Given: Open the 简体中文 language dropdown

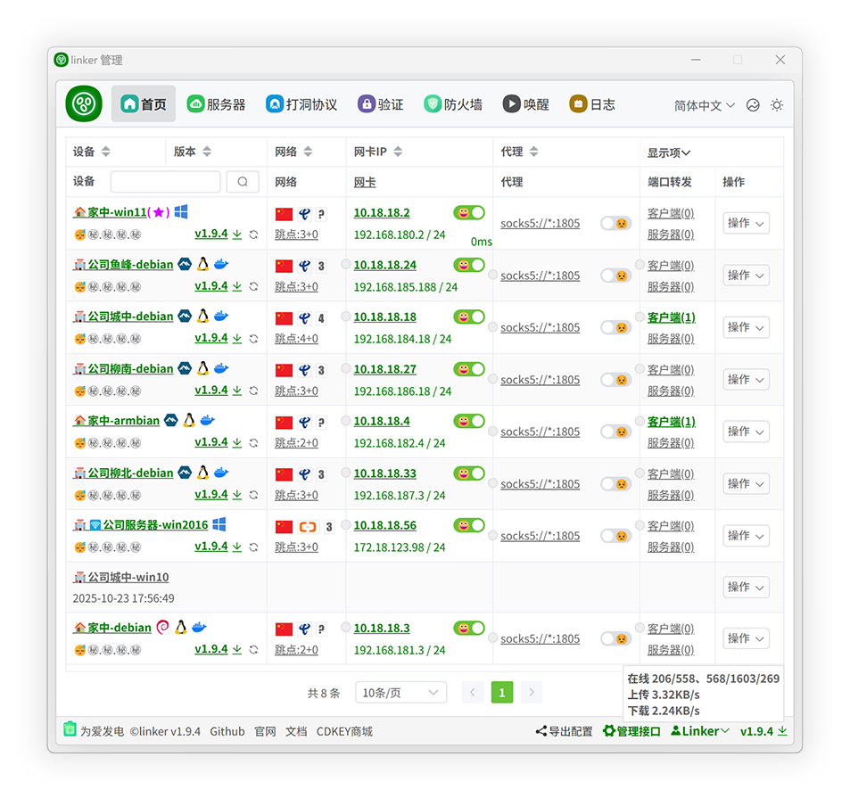Looking at the screenshot, I should (704, 105).
